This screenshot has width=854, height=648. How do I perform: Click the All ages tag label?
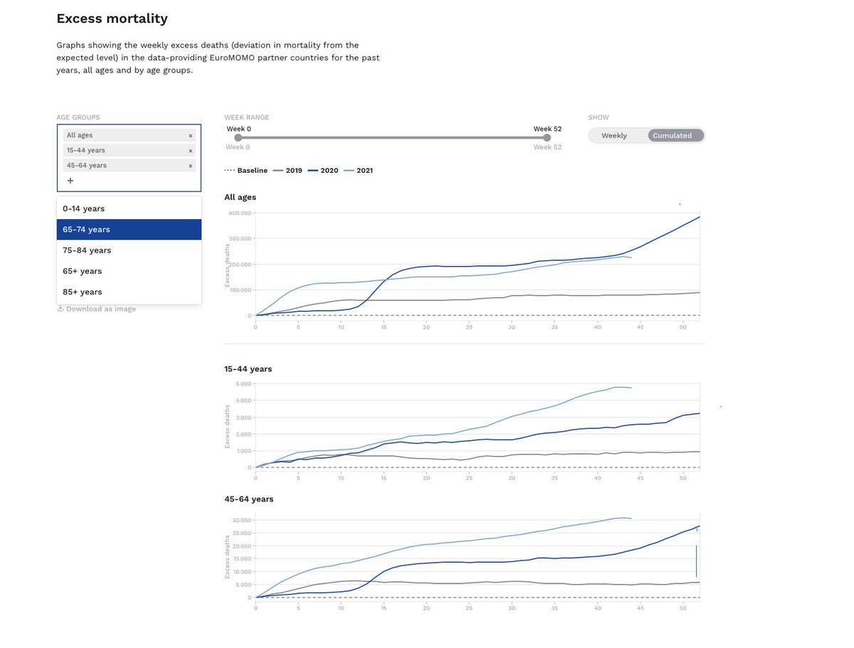pos(80,135)
